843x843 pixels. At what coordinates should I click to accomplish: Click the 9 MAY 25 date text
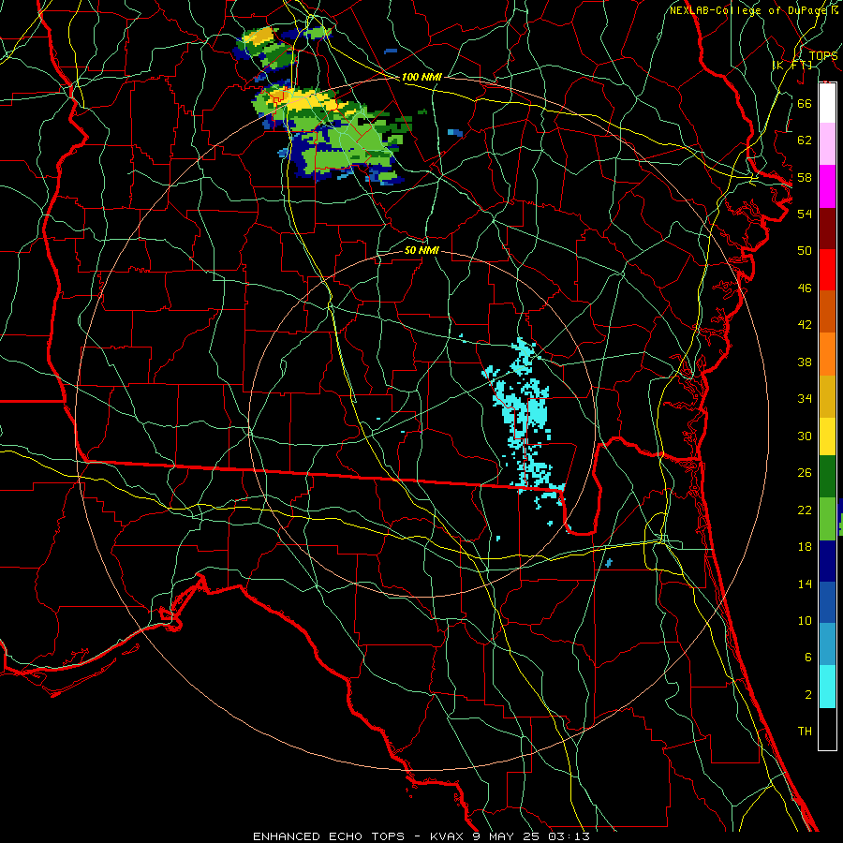coord(507,836)
